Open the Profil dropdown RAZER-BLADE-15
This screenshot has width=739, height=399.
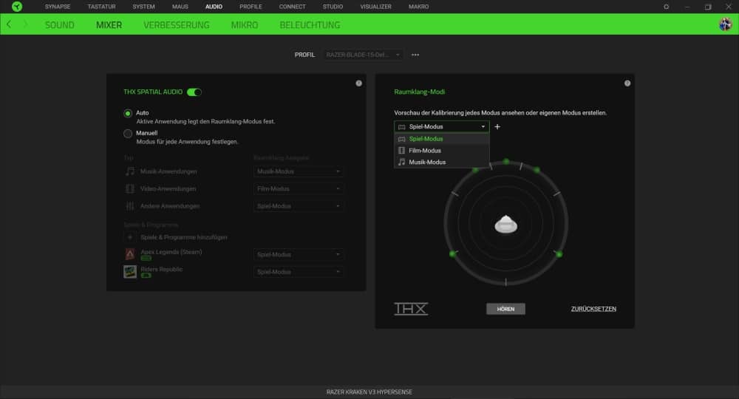click(364, 55)
